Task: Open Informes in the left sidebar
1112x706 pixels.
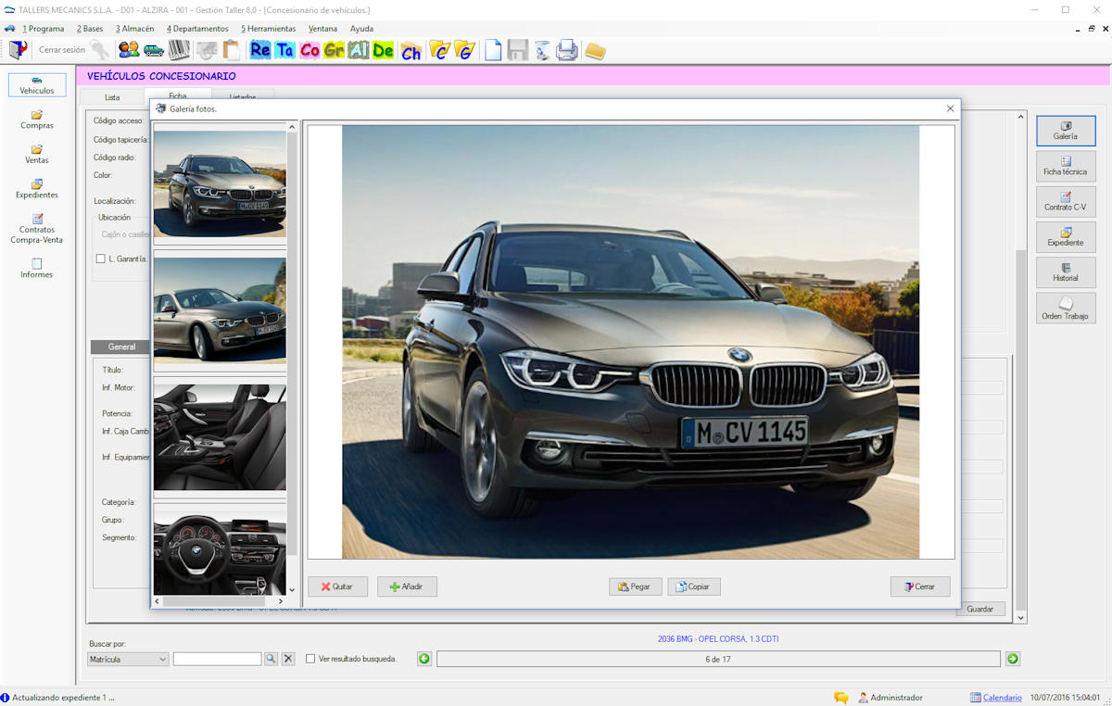Action: point(37,269)
